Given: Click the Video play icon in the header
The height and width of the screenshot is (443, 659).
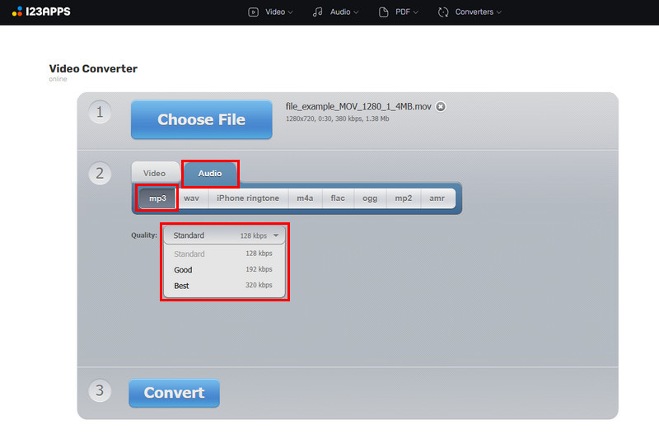Looking at the screenshot, I should [254, 12].
